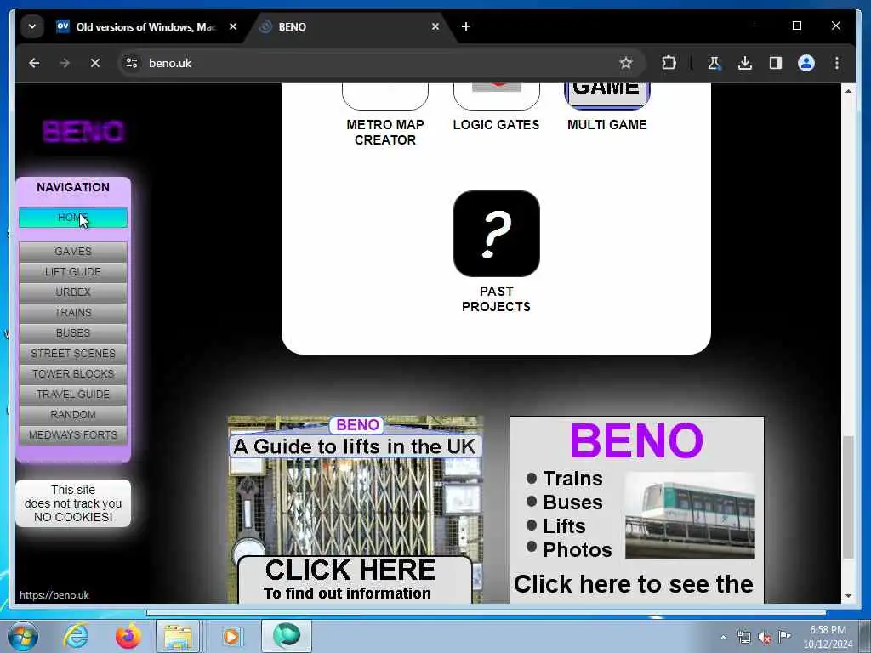
Task: Open the Action Center flag icon
Action: 784,637
